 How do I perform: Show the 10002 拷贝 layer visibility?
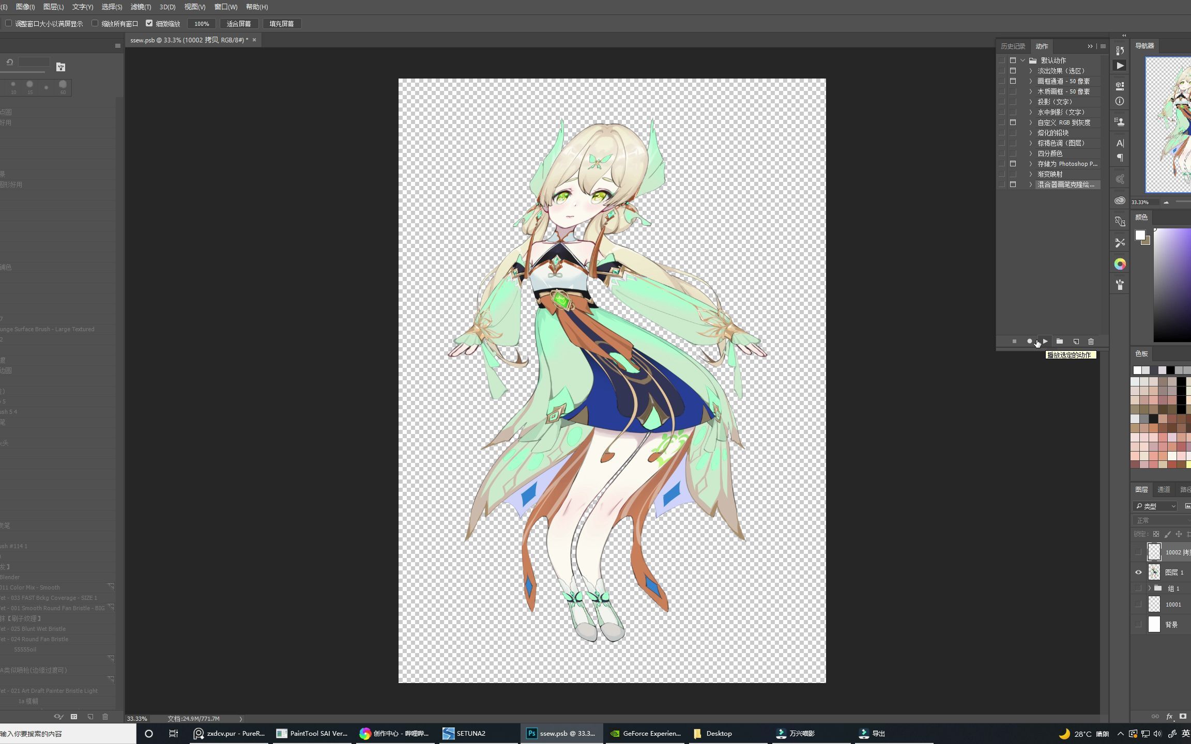[1138, 552]
